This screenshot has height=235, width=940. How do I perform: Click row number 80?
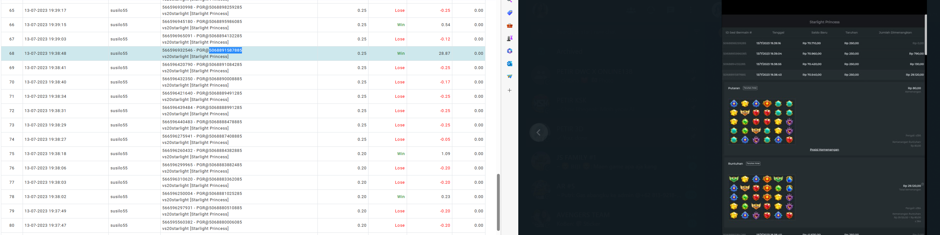click(12, 225)
